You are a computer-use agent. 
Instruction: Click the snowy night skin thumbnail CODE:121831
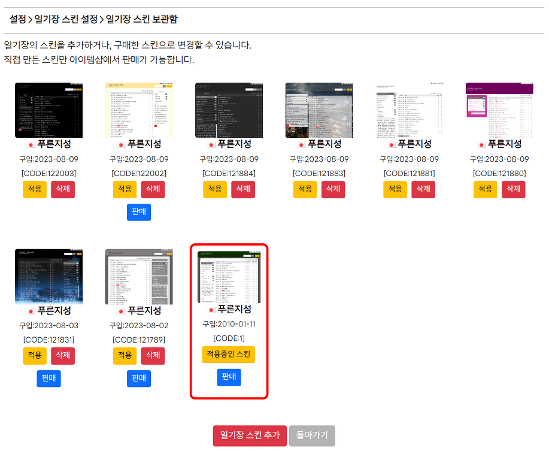pyautogui.click(x=48, y=277)
